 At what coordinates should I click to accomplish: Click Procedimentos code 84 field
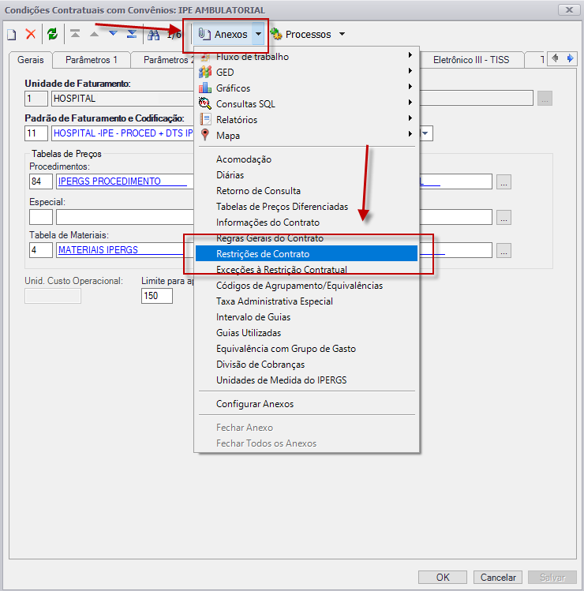(x=41, y=181)
